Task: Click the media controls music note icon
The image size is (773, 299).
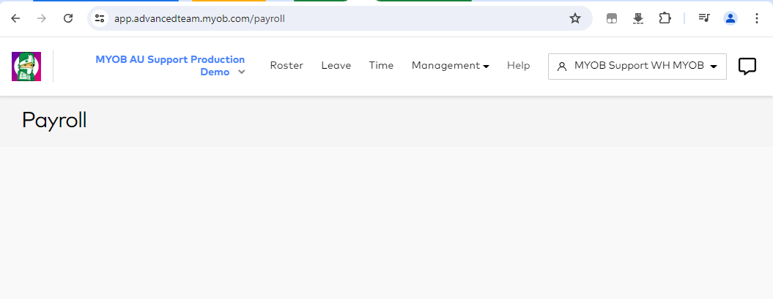Action: point(703,18)
